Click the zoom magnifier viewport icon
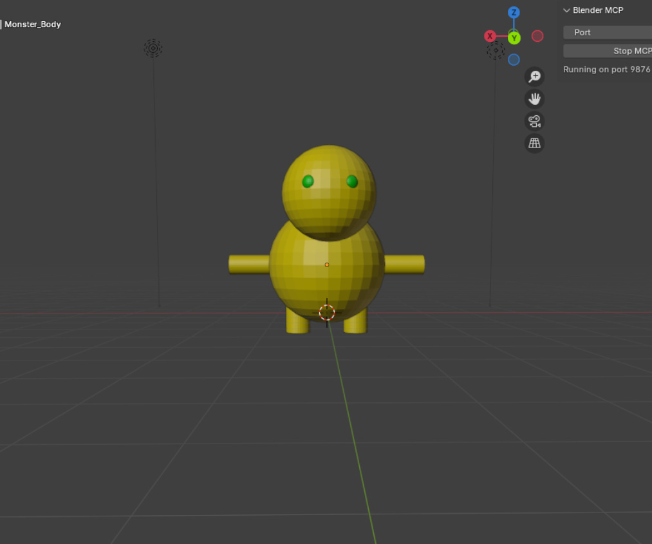This screenshot has height=544, width=652. coord(534,77)
